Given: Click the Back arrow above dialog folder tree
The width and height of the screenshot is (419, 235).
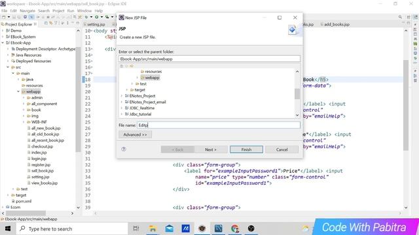Looking at the screenshot, I should point(126,66).
